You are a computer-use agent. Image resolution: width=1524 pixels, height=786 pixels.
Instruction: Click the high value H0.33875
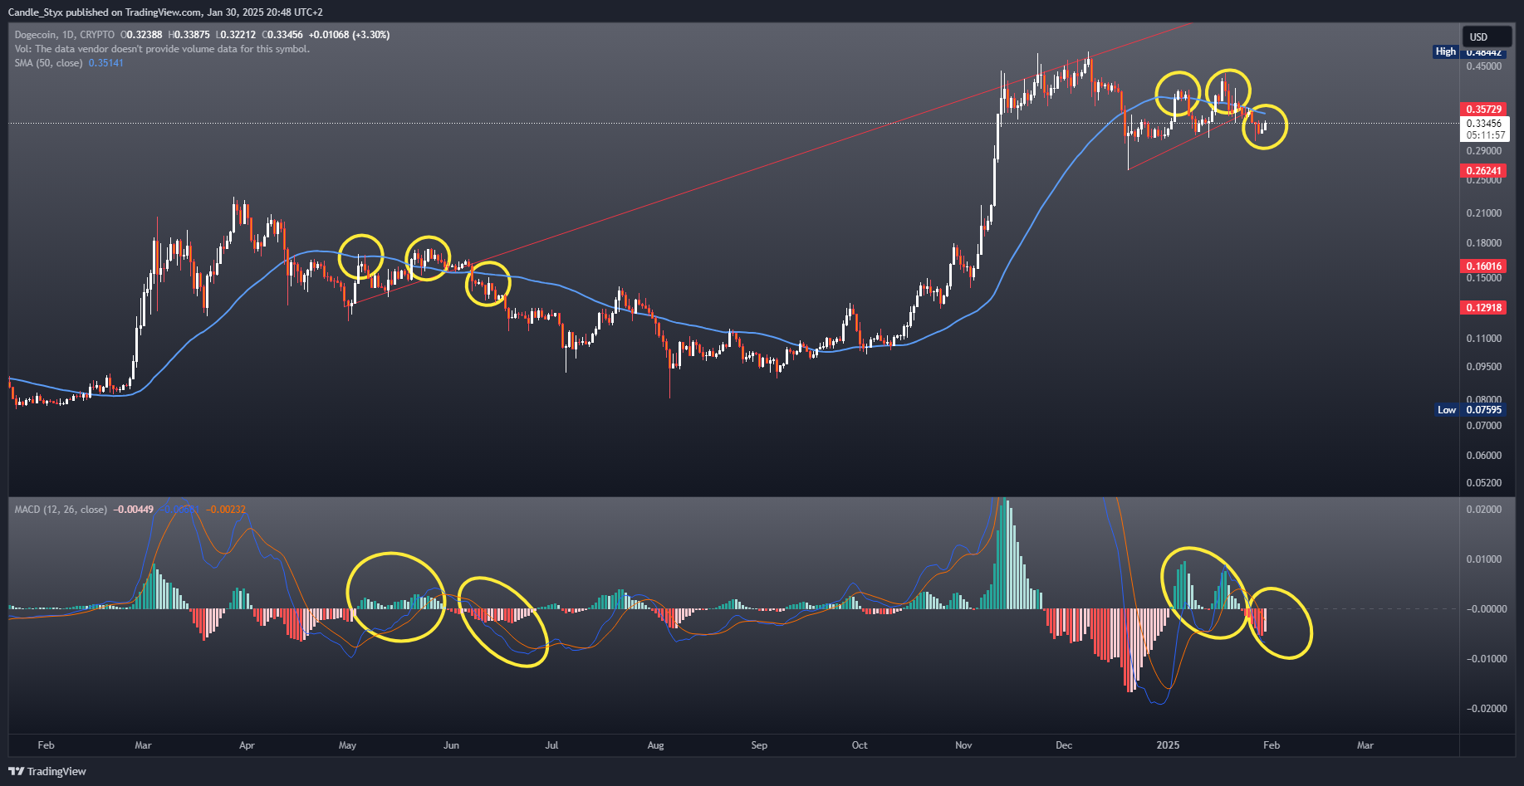[189, 35]
